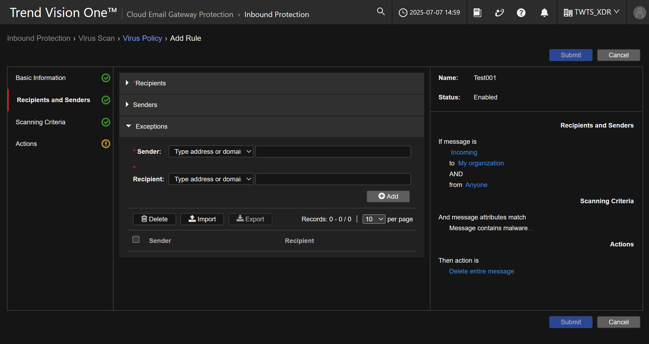
Task: Open the Sender type address dropdown
Action: click(211, 151)
